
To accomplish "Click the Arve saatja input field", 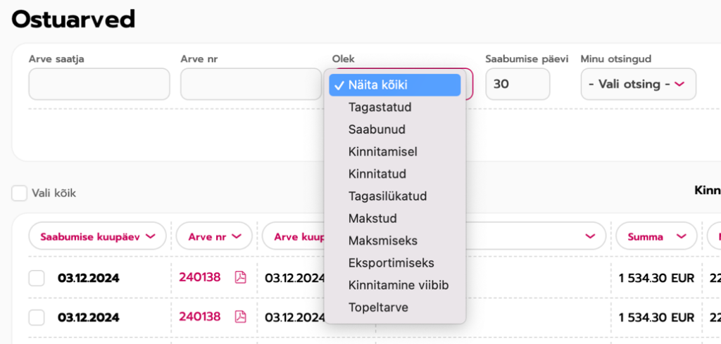I will (x=99, y=84).
